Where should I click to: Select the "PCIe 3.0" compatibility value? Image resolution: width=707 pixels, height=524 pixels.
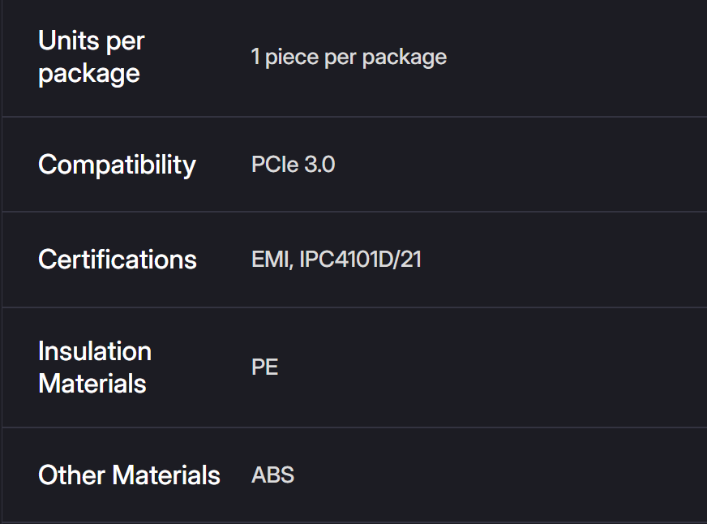[294, 165]
